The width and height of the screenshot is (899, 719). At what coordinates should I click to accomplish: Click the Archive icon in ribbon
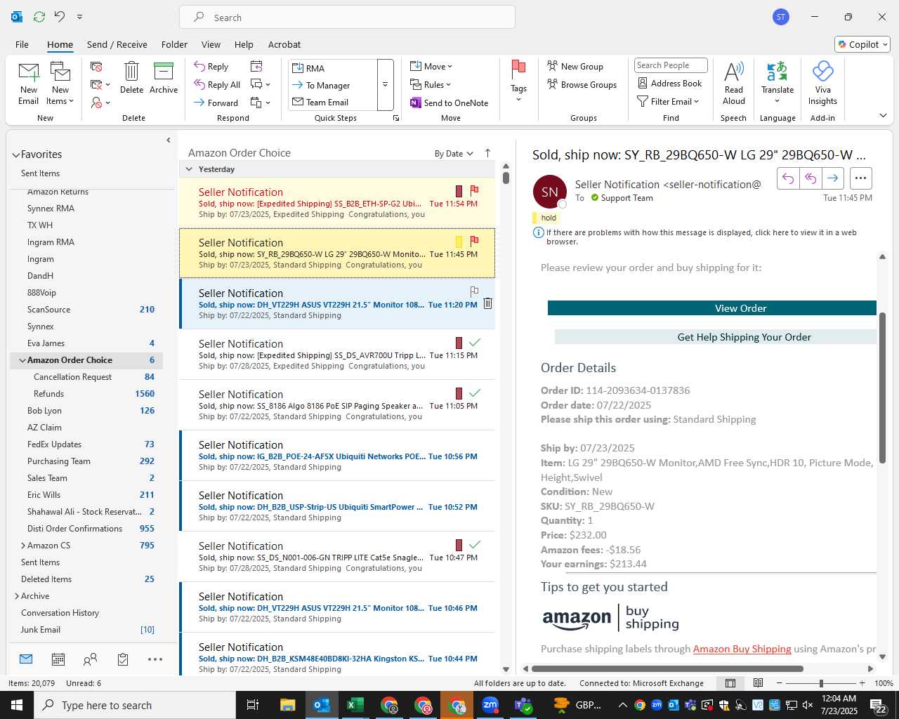pyautogui.click(x=164, y=72)
